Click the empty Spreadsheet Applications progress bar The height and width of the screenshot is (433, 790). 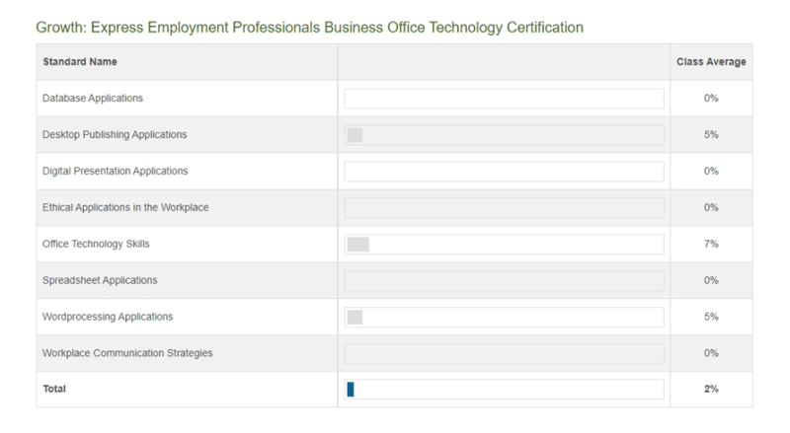504,280
